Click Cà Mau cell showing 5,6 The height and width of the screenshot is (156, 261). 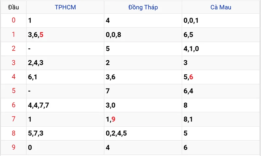[x=189, y=77]
